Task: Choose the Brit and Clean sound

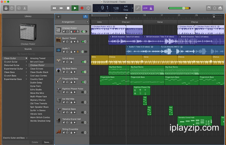Action: pyautogui.click(x=37, y=62)
